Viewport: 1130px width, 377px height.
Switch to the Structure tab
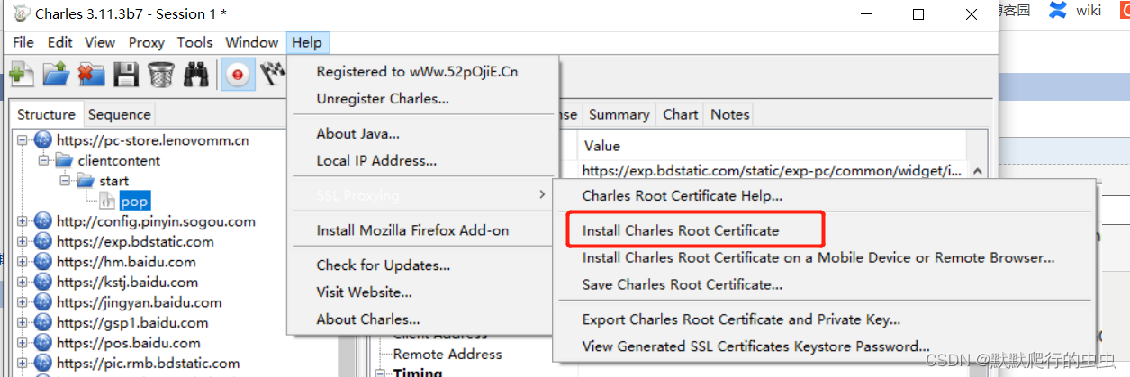[x=46, y=114]
